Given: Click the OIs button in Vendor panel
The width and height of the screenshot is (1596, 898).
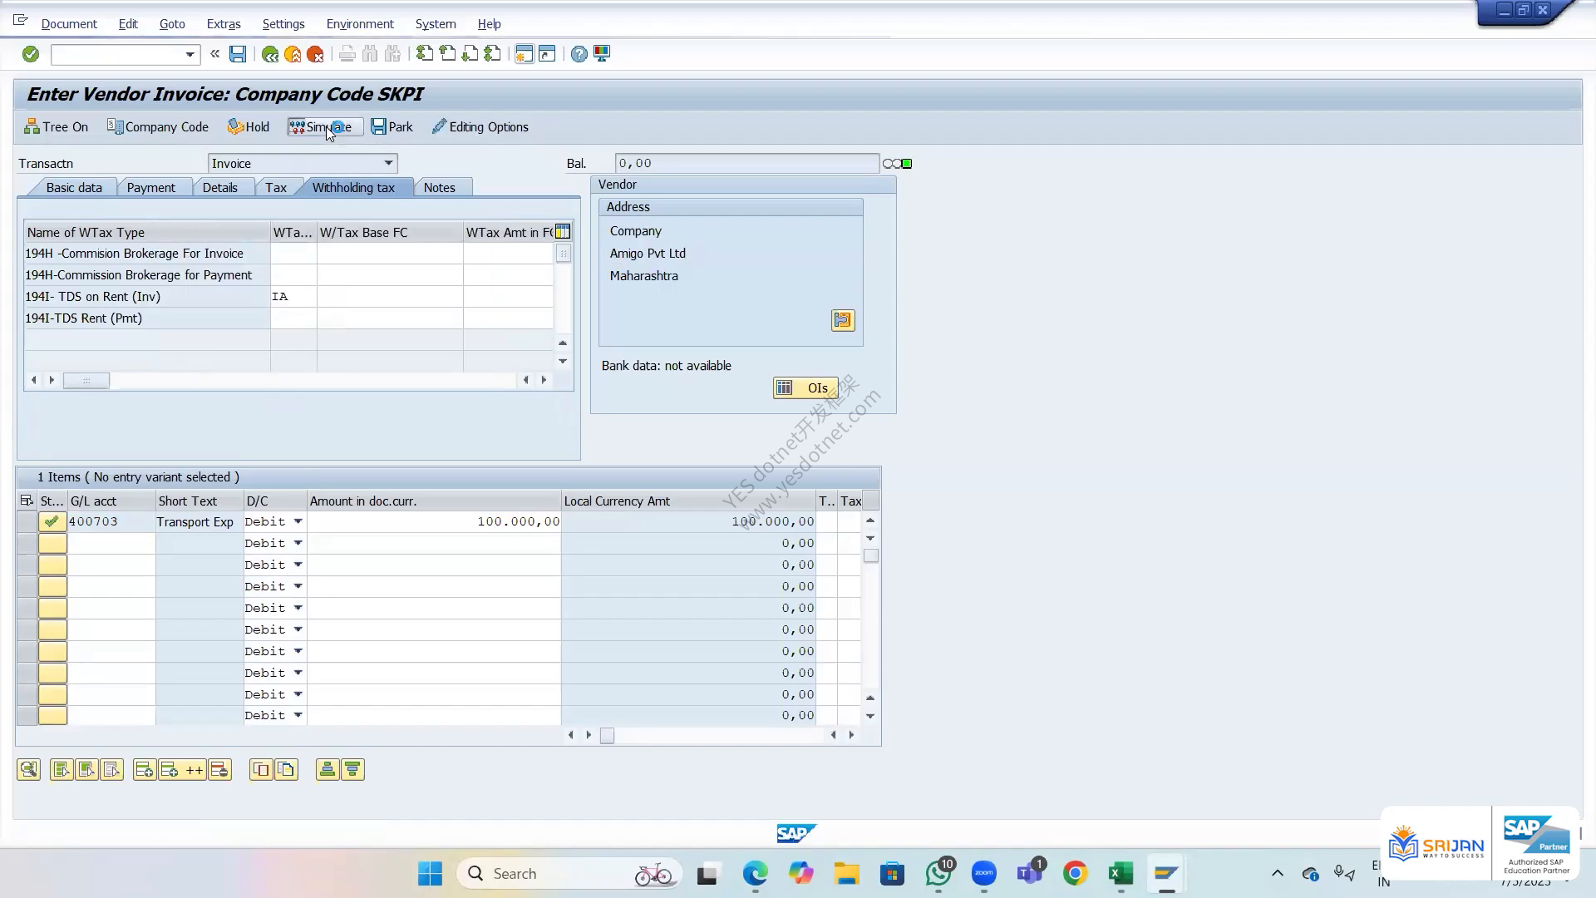Looking at the screenshot, I should click(805, 388).
